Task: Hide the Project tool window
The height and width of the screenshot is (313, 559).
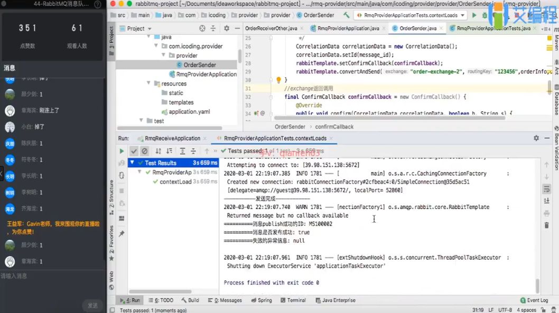Action: click(237, 28)
